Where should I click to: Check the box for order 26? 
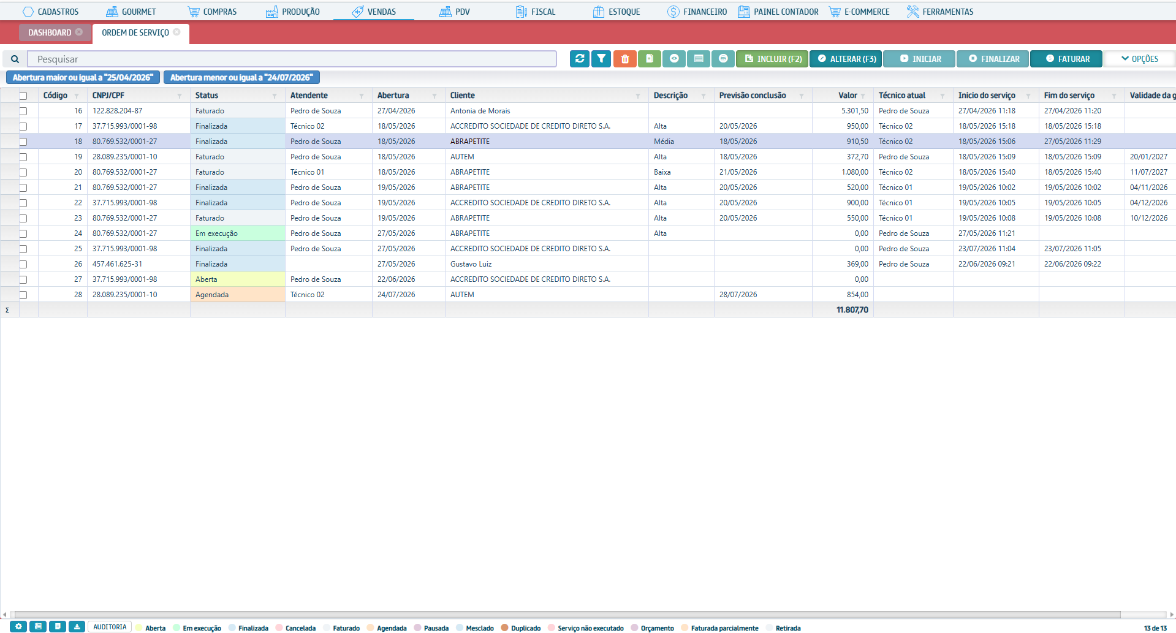pos(23,264)
